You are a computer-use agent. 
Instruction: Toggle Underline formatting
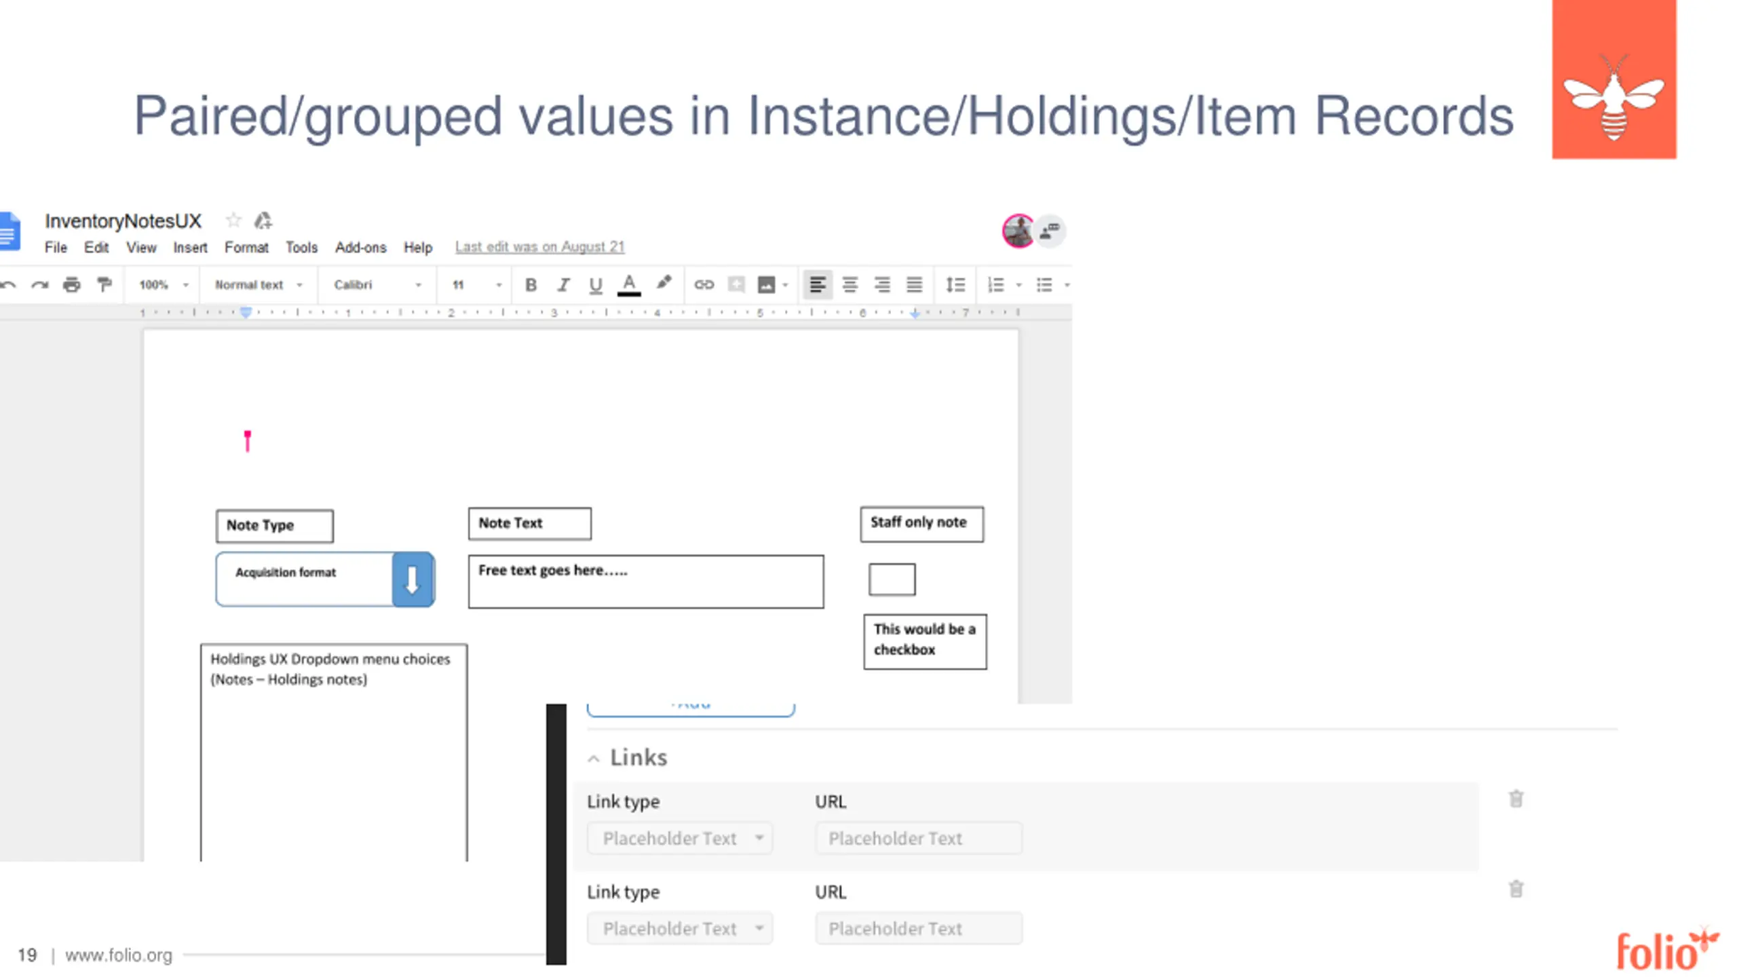(x=596, y=285)
